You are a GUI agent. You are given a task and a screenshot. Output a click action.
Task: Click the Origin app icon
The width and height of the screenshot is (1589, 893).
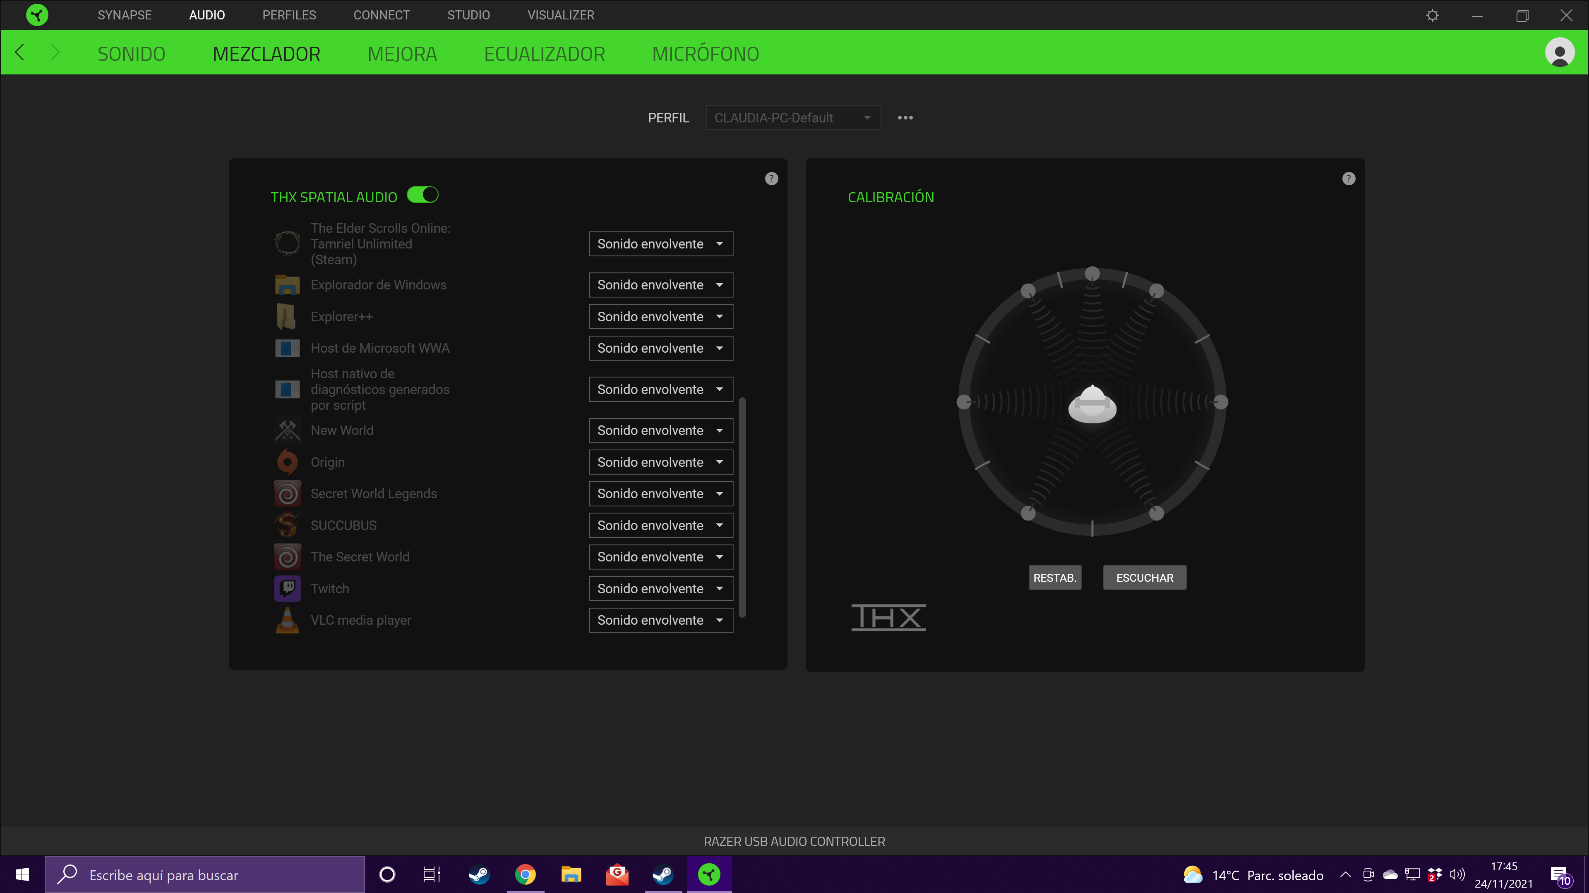coord(287,462)
